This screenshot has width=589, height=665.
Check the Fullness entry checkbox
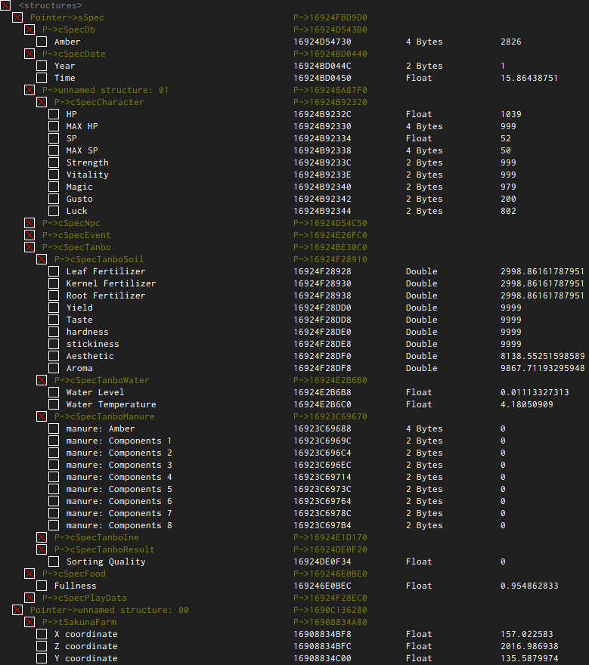(42, 586)
